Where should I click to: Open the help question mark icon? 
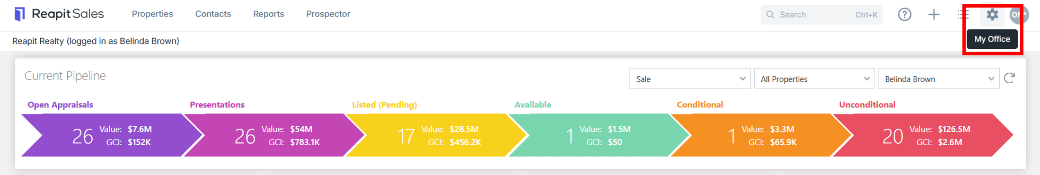pyautogui.click(x=905, y=15)
